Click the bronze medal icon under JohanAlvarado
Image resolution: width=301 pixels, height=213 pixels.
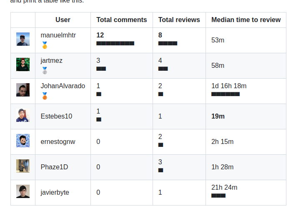pos(45,96)
